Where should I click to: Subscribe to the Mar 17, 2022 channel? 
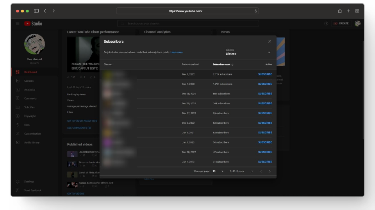(265, 113)
